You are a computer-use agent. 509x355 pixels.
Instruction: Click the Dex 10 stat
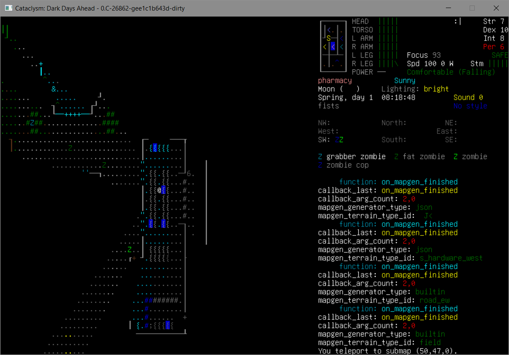tap(496, 30)
